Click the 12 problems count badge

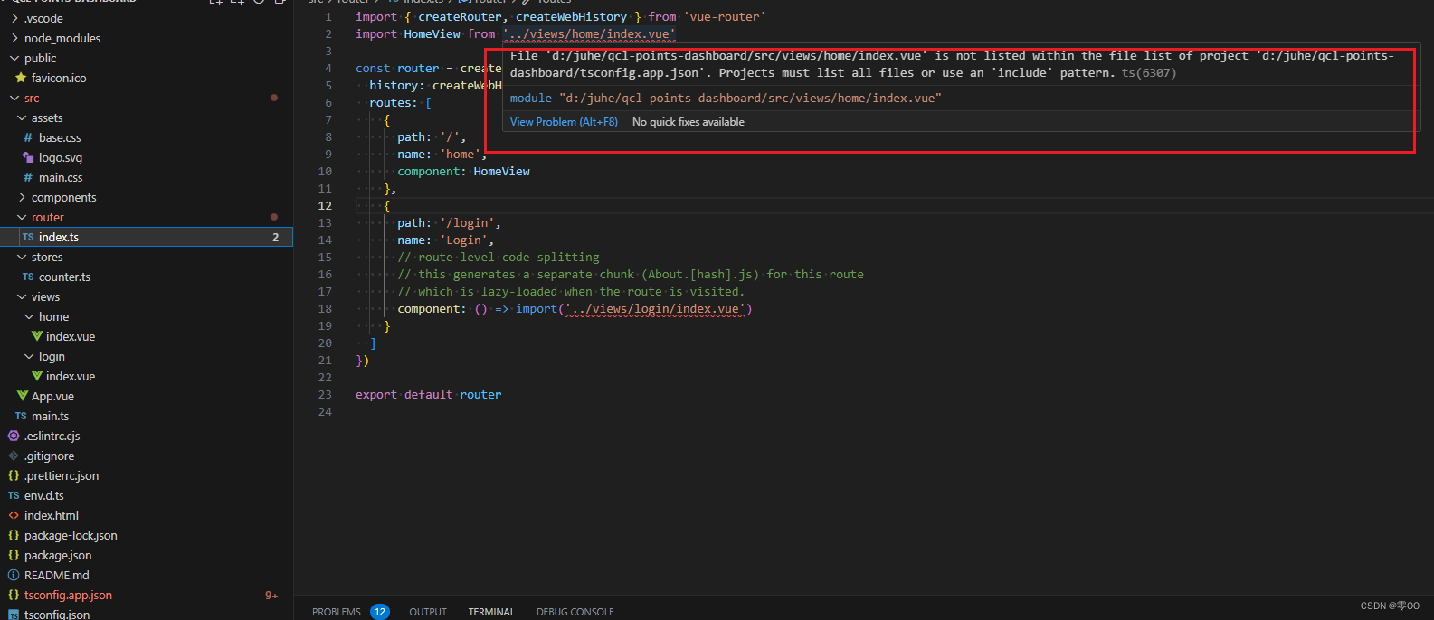tap(380, 612)
